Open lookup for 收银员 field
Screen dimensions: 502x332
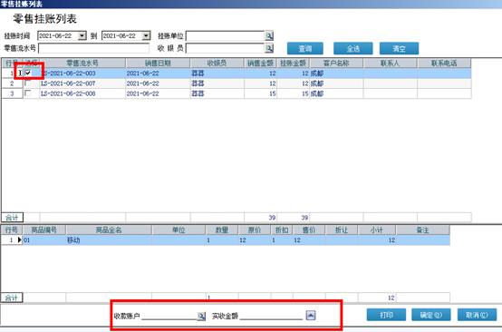(269, 48)
